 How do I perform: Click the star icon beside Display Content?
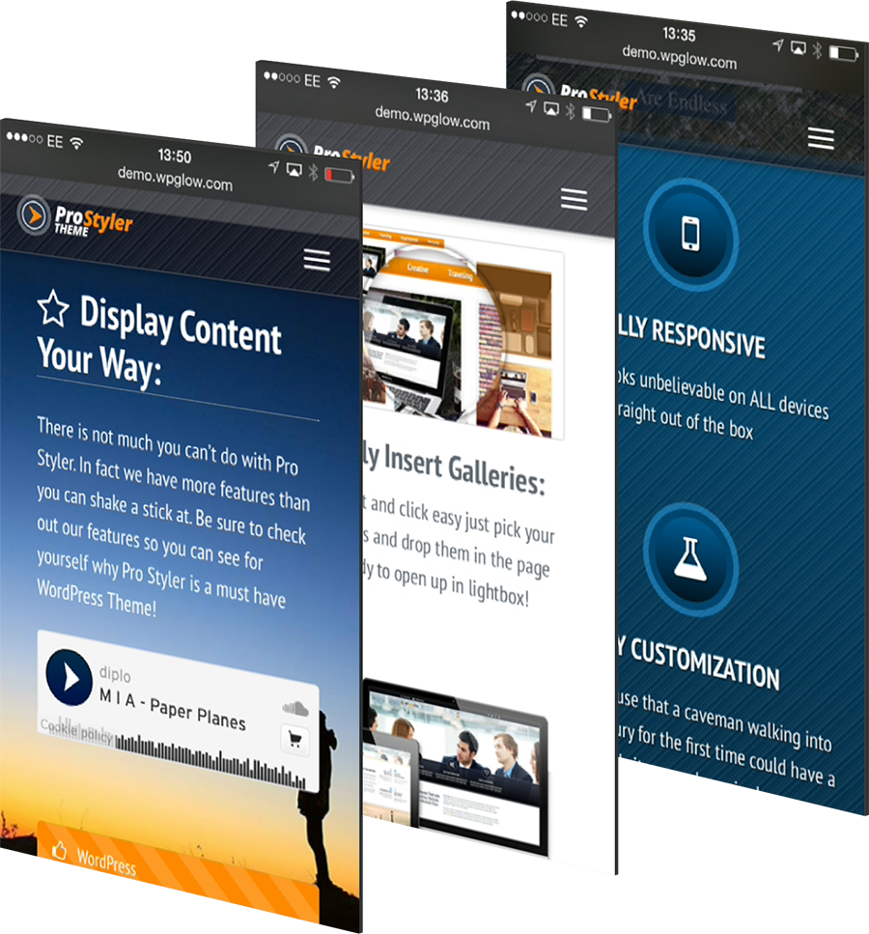click(54, 308)
